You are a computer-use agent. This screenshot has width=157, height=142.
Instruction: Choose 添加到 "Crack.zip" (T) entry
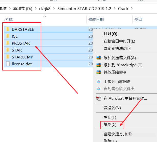click(123, 65)
